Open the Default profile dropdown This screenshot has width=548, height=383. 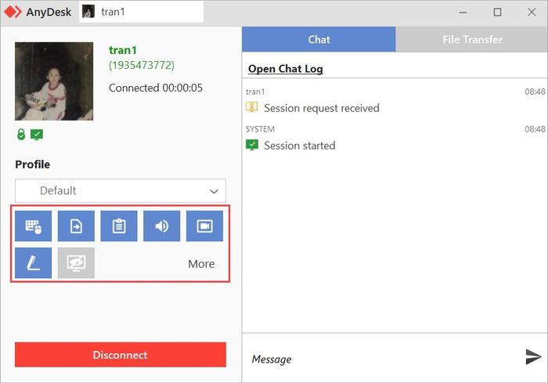point(121,190)
